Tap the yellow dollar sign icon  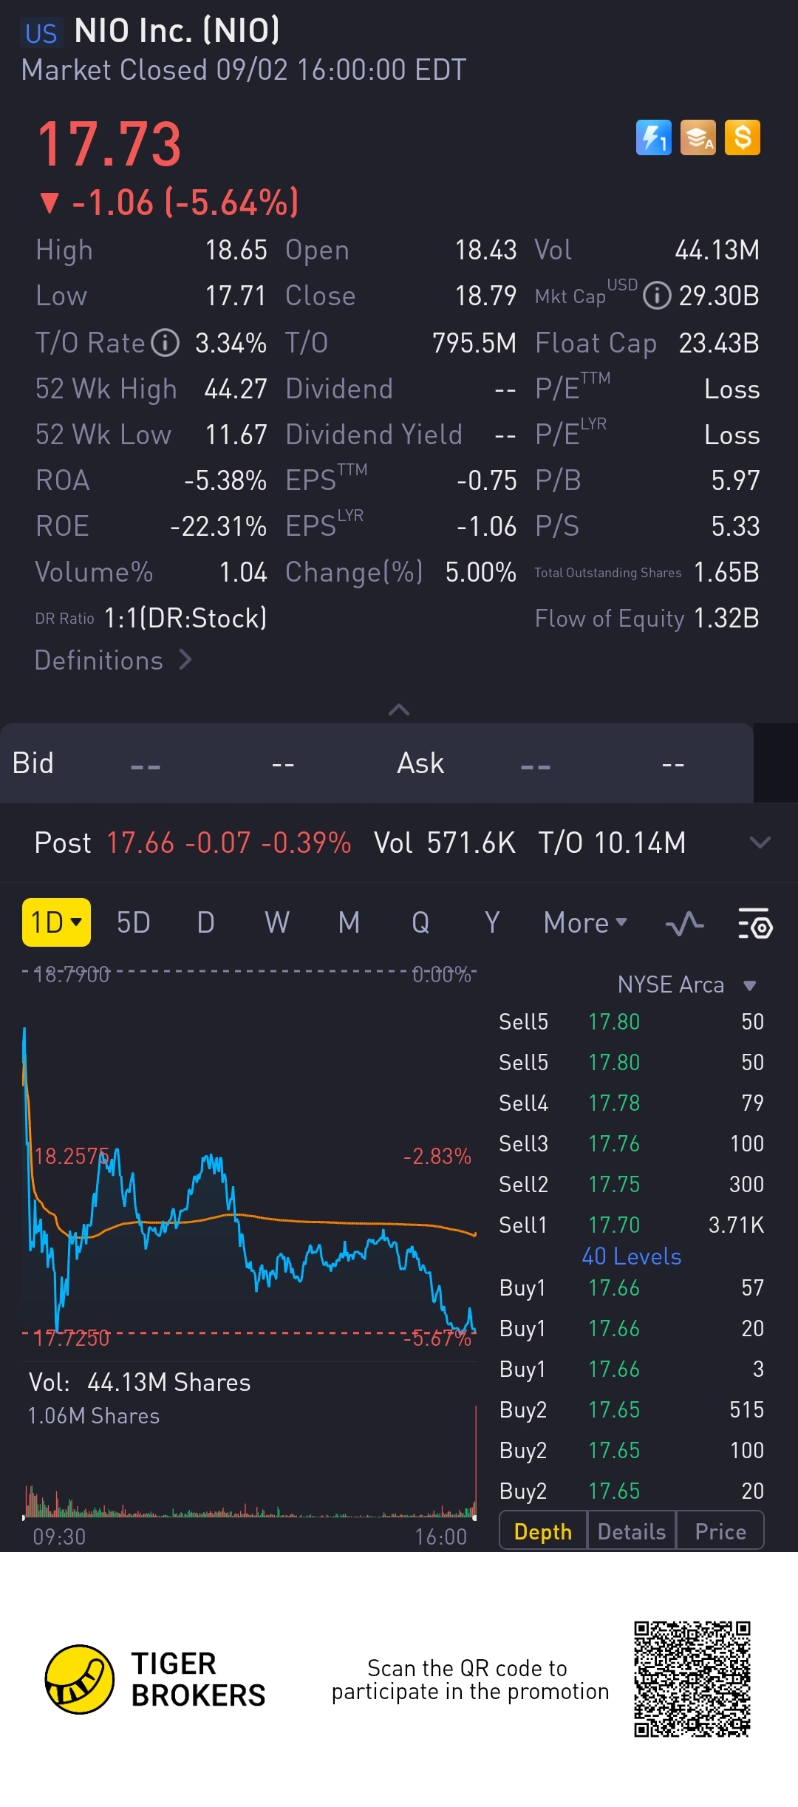pyautogui.click(x=743, y=137)
